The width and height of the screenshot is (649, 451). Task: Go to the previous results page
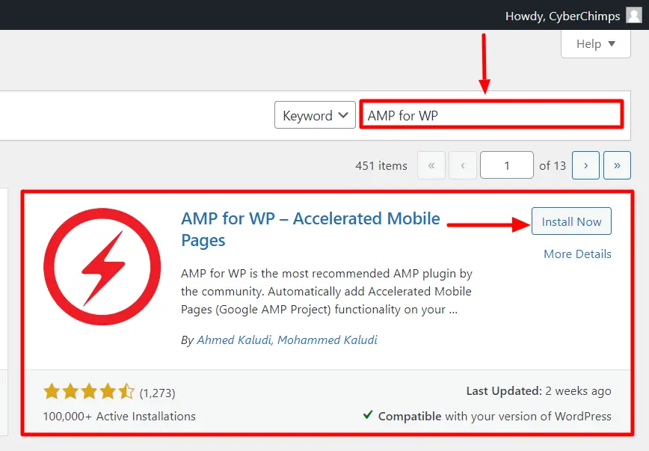click(x=463, y=165)
